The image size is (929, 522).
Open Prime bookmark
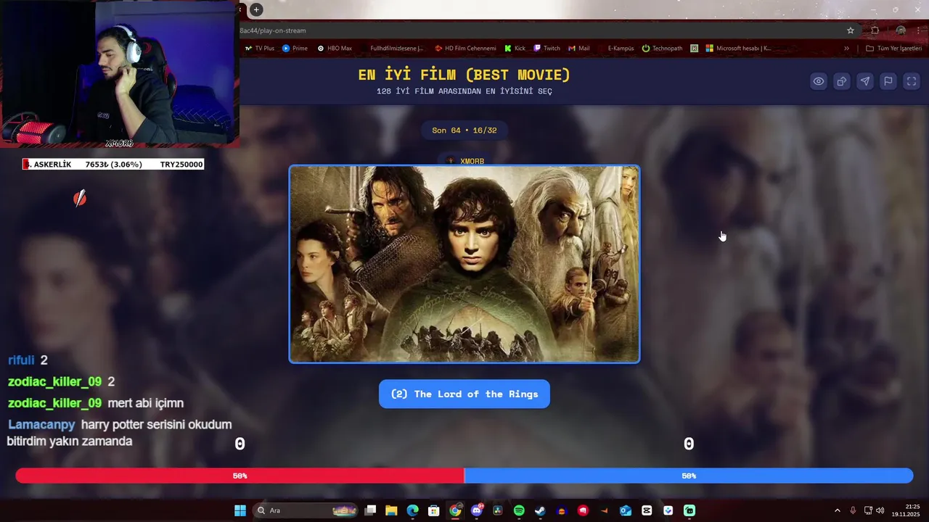click(295, 49)
